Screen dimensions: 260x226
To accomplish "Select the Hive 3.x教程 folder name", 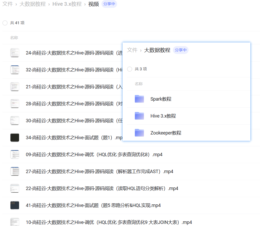I will (x=163, y=116).
